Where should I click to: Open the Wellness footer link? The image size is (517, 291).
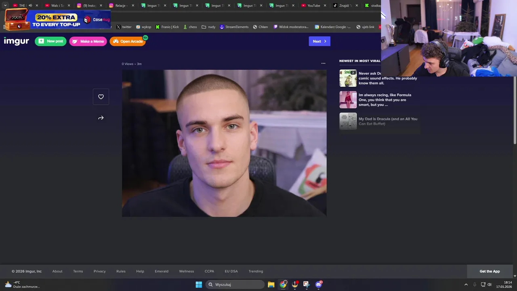187,271
